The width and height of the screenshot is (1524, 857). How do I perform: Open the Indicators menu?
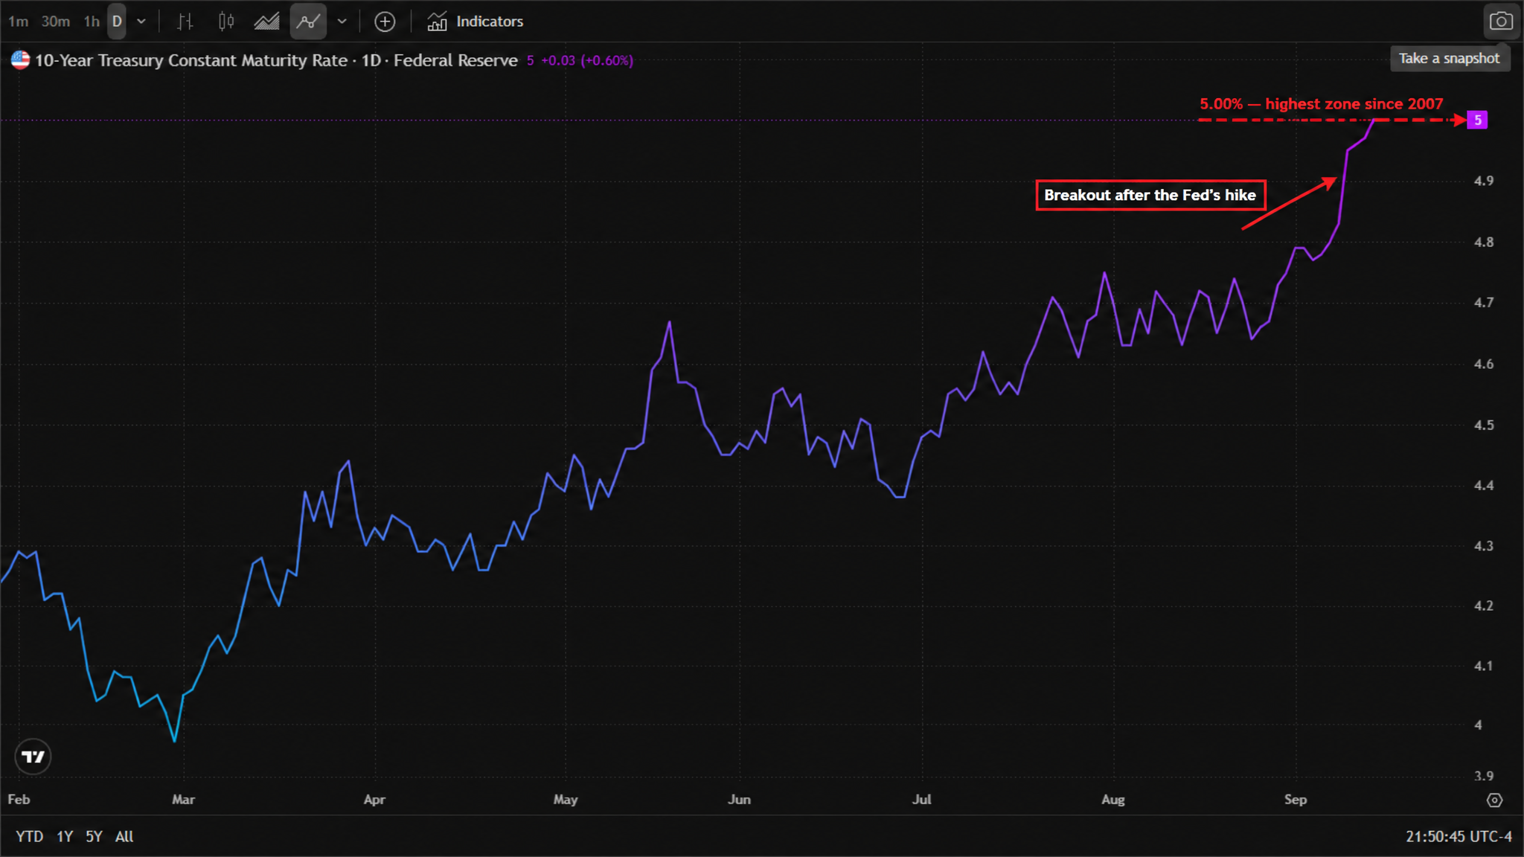(x=476, y=22)
